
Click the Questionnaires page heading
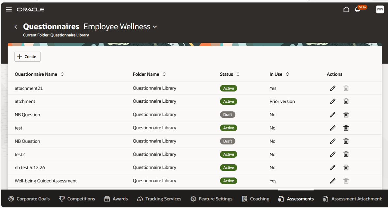pos(51,26)
